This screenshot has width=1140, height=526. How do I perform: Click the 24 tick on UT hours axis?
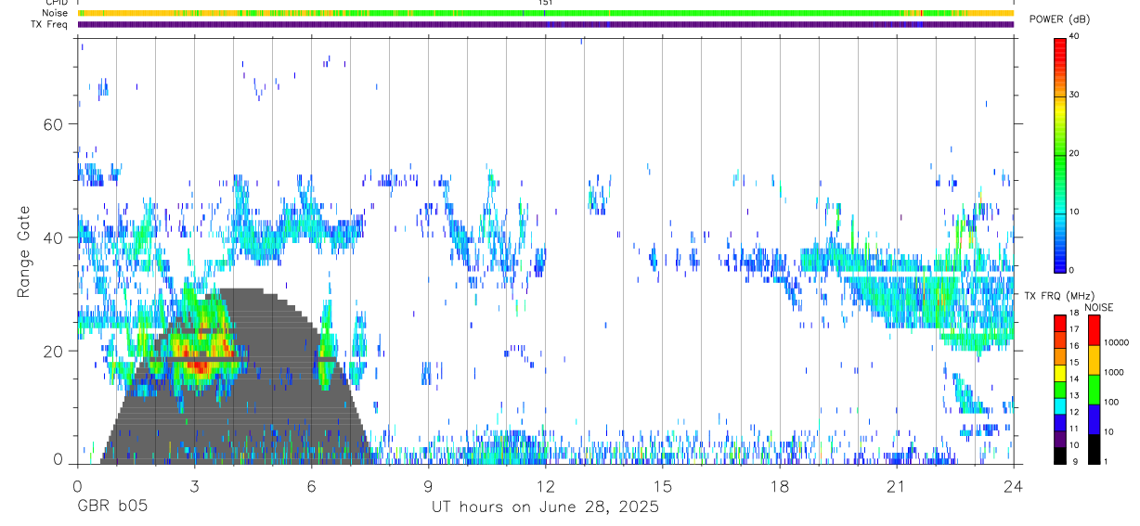[1013, 485]
